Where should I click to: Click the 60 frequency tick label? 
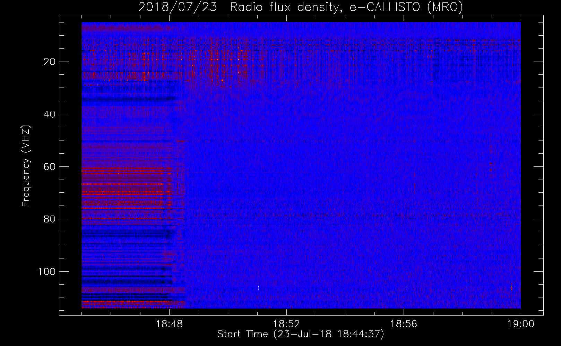click(x=50, y=167)
